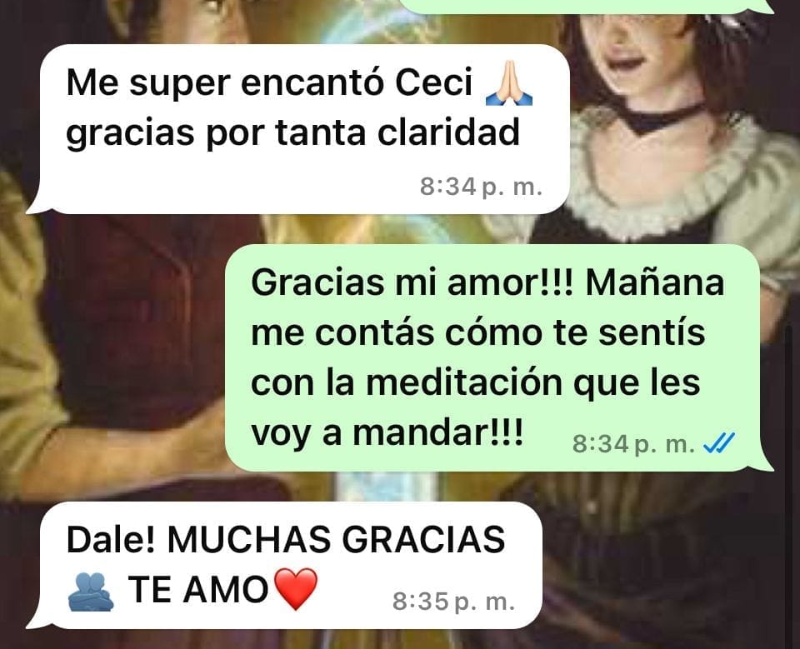
Task: Tap the words 'TE AMO'
Action: [x=198, y=590]
